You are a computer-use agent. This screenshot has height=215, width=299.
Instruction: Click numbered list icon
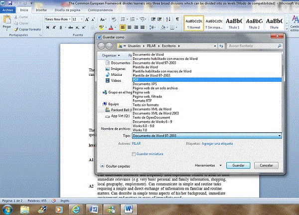[x=133, y=19]
